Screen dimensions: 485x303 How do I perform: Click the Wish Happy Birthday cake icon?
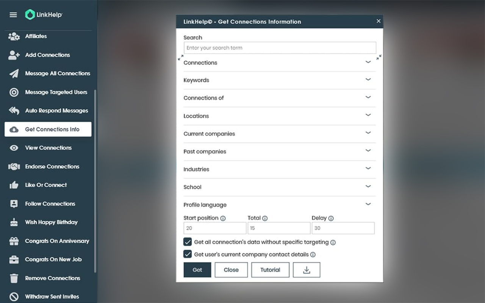[x=14, y=222]
